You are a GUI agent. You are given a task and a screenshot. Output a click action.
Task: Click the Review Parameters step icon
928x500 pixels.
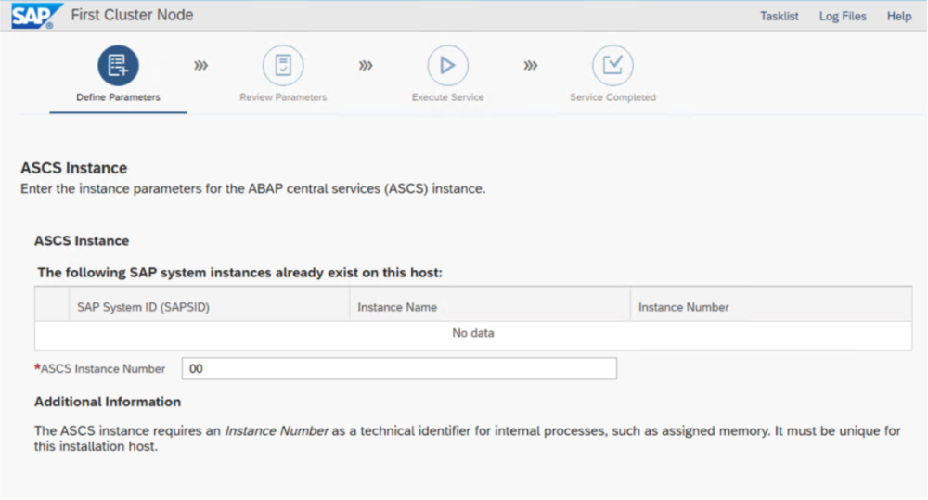[283, 66]
